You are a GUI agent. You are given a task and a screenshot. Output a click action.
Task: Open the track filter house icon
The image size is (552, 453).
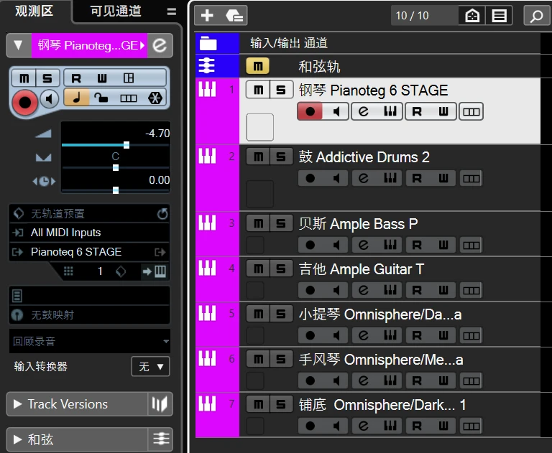click(472, 16)
